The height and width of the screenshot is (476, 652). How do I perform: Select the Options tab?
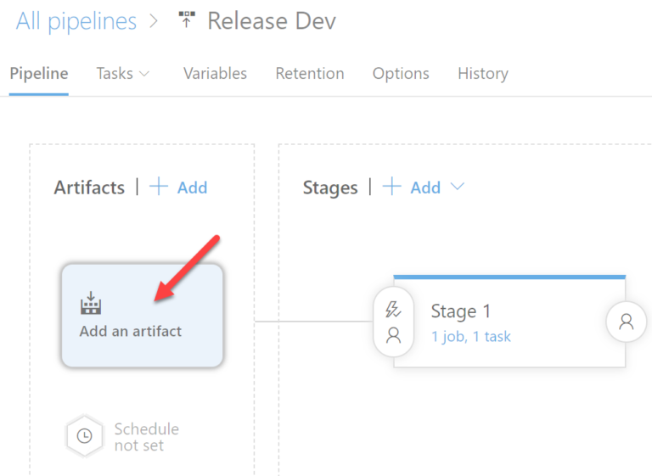(401, 74)
